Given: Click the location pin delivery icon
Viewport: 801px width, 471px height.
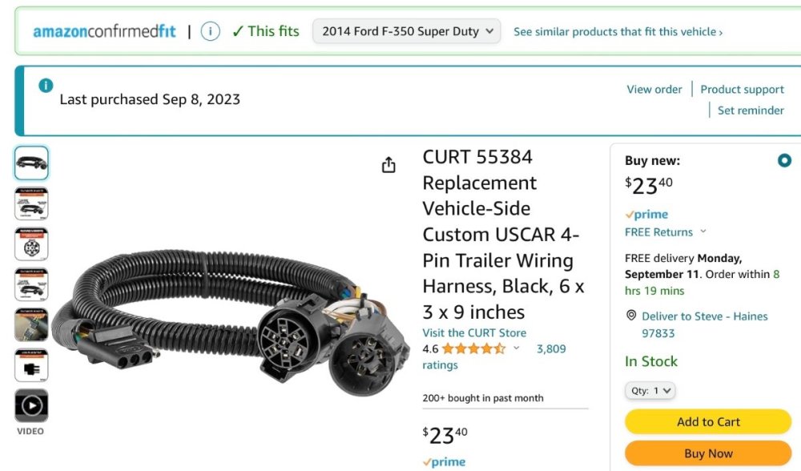Looking at the screenshot, I should [631, 316].
